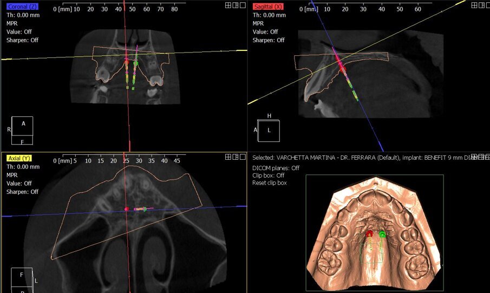Click the Axial pane orientation cube

point(22,280)
